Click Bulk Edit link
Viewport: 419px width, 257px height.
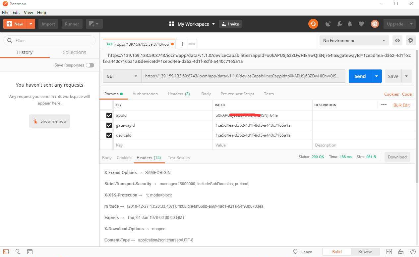click(401, 105)
